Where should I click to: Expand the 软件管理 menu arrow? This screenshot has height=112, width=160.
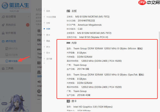[x=29, y=33]
